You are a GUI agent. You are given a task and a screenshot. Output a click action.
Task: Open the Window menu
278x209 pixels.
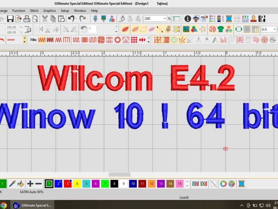80,11
